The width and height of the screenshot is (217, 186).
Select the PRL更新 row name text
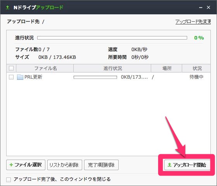coord(33,77)
